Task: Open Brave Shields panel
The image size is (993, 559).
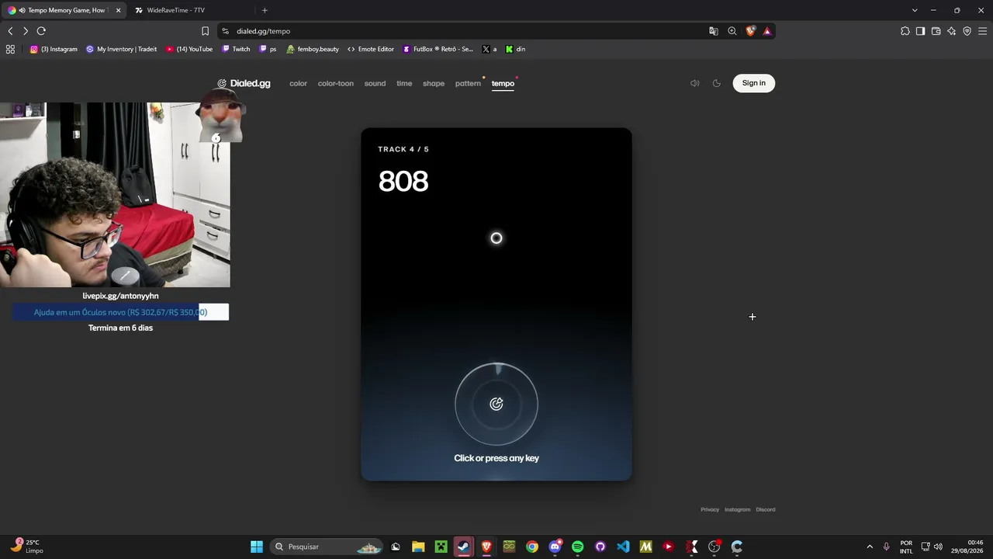Action: pos(750,31)
